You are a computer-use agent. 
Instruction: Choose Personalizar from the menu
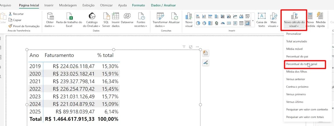pyautogui.click(x=294, y=34)
